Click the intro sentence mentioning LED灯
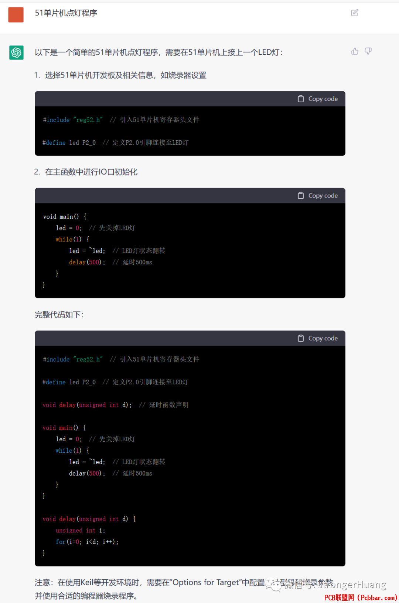Image resolution: width=399 pixels, height=603 pixels. (x=159, y=52)
